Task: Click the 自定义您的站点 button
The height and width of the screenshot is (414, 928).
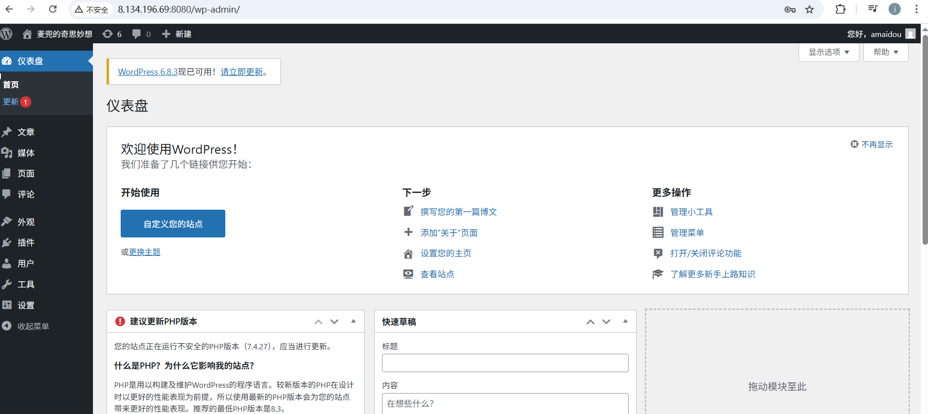Action: [x=173, y=224]
